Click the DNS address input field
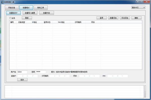The image size is (151, 100). coord(118,76)
